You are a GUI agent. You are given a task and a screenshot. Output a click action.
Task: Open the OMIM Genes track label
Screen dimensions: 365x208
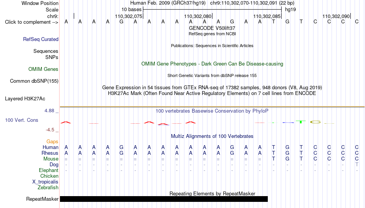tap(43, 69)
